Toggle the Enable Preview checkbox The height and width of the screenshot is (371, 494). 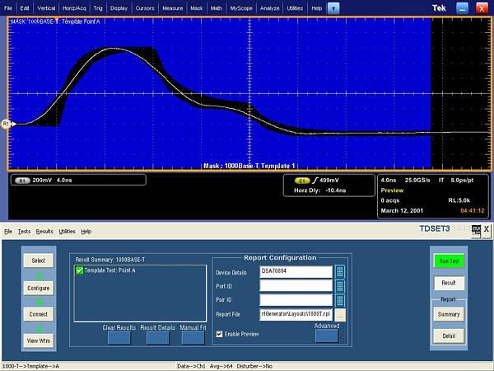(x=219, y=334)
